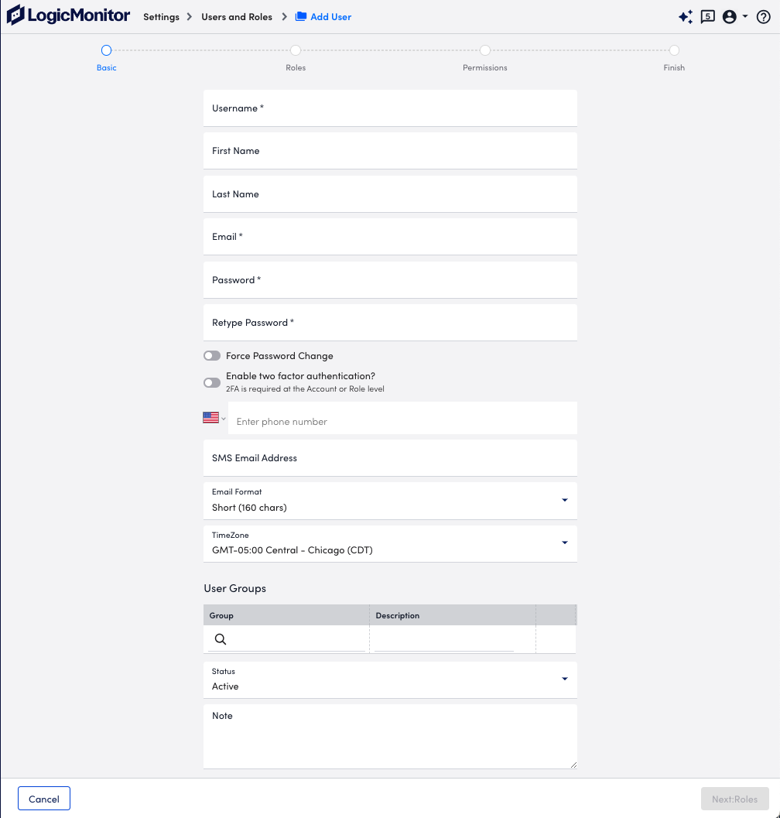This screenshot has height=818, width=780.
Task: Select the Basic step circle in the wizard
Action: 106,50
